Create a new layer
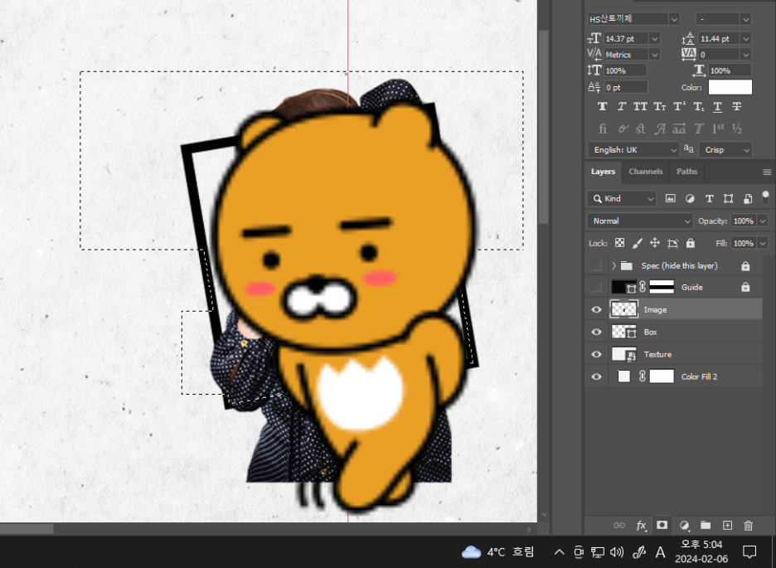The width and height of the screenshot is (776, 568). 727,526
